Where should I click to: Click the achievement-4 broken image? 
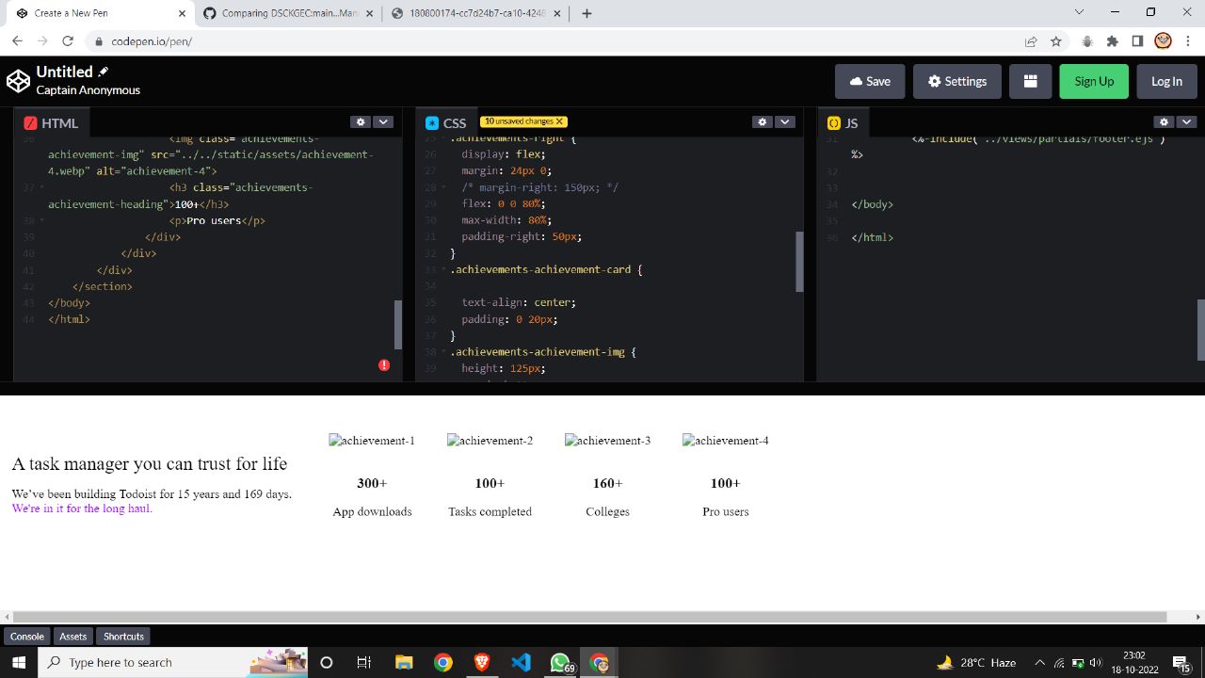(726, 441)
